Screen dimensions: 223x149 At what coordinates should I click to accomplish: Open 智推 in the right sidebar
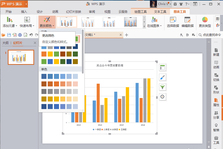pos(216,127)
